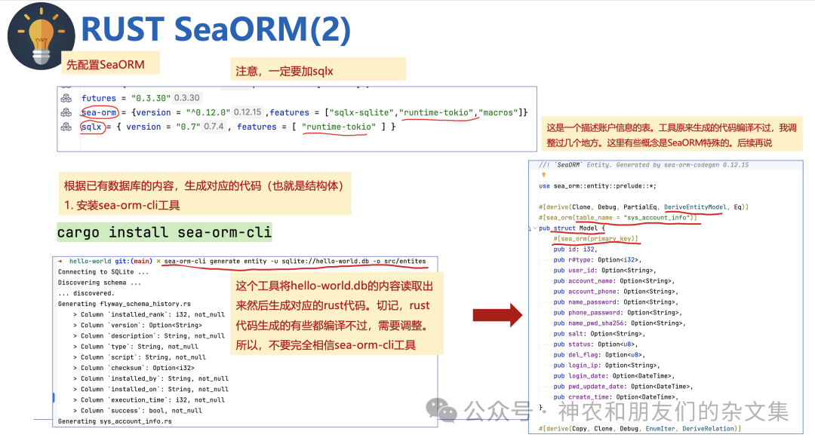The width and height of the screenshot is (815, 444).
Task: Click the derive(Copy, Clone, Debug, EnumIter) line
Action: 640,428
